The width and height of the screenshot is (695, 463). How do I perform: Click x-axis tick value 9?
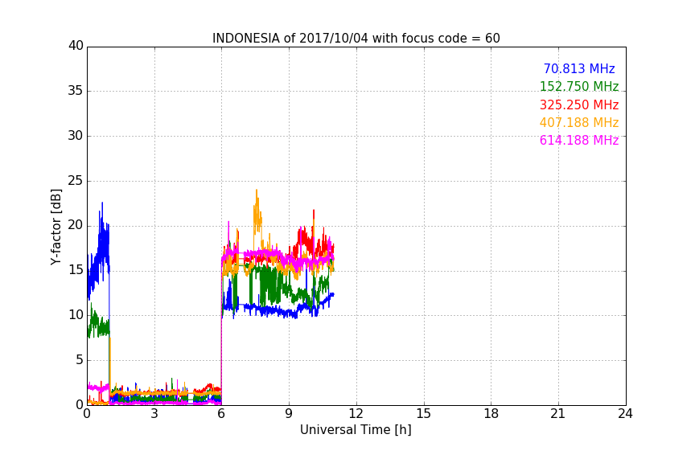click(289, 414)
